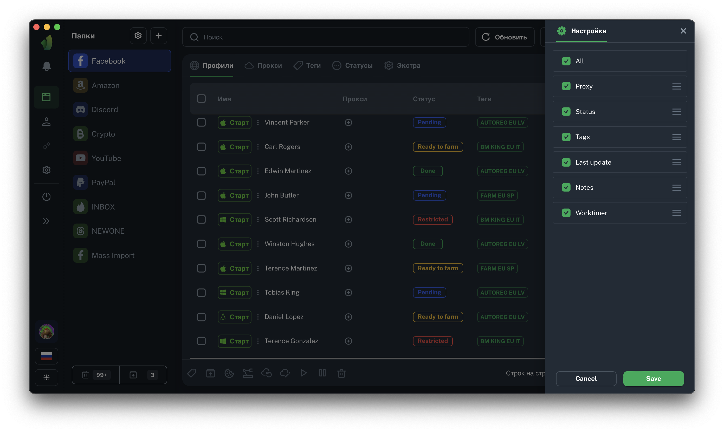Expand sidebar with double chevron icon
This screenshot has width=724, height=432.
click(x=46, y=221)
